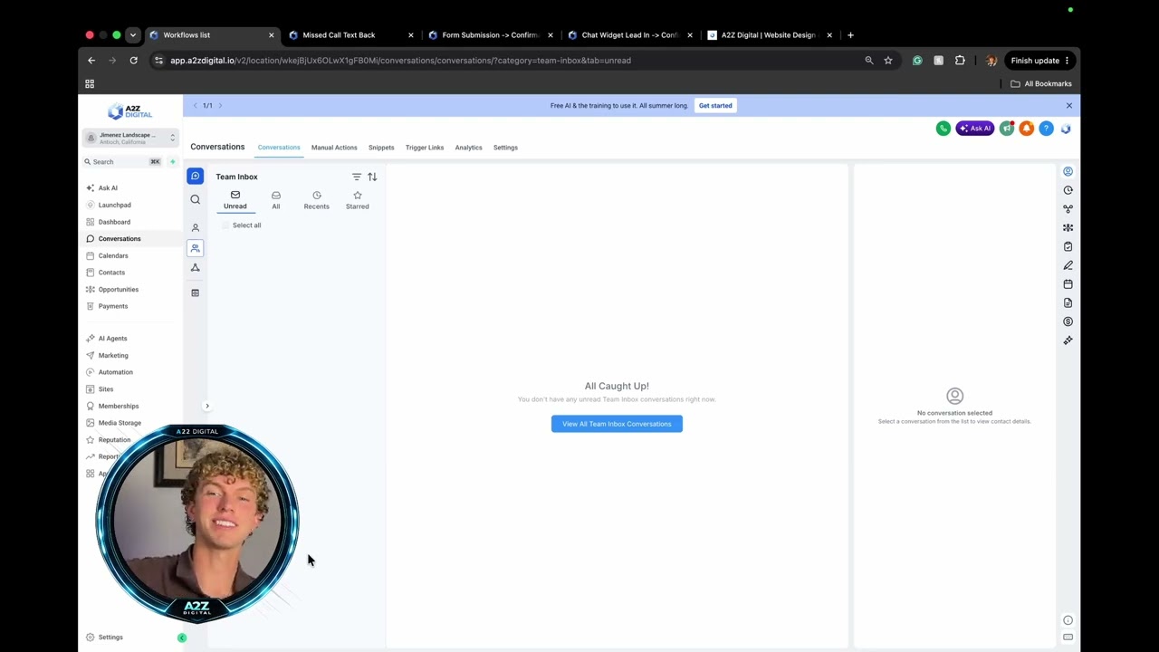
Task: Open the Jimenez Landscape location switcher
Action: tap(130, 138)
